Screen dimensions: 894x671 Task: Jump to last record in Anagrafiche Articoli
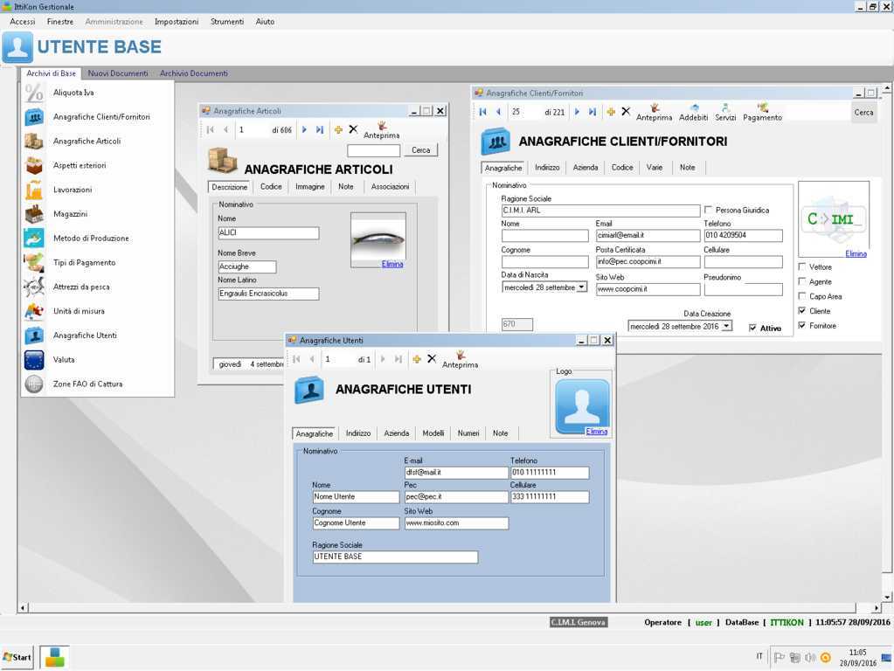click(x=320, y=130)
